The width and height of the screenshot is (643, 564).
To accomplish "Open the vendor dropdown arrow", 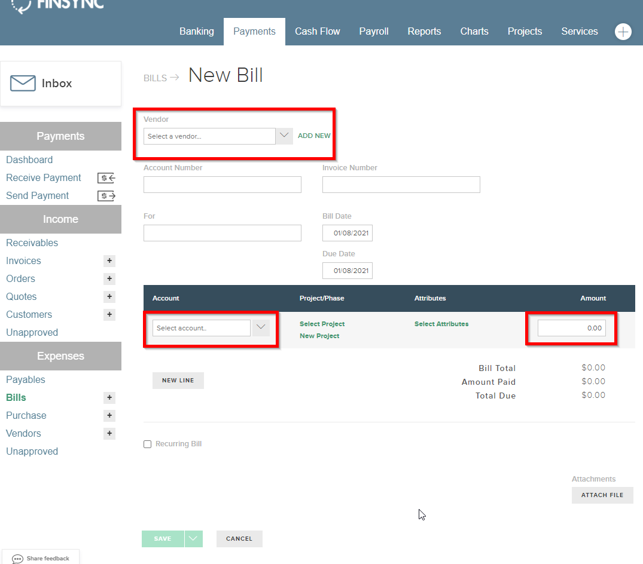I will pyautogui.click(x=284, y=136).
